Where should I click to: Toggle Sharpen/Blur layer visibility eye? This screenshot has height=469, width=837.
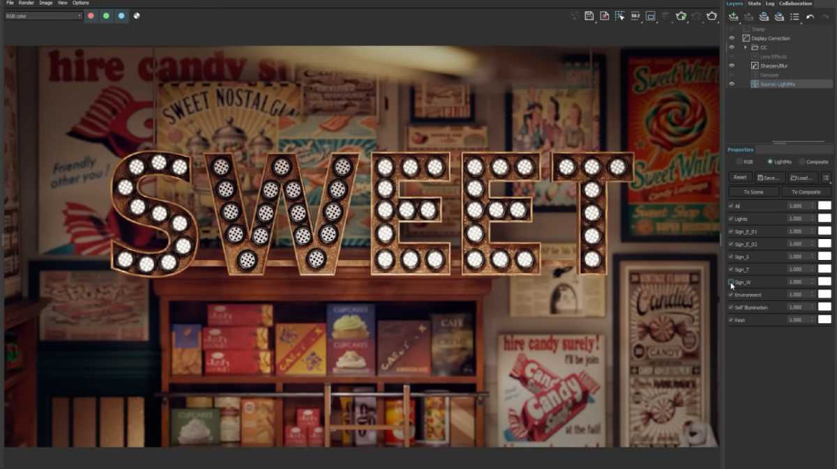click(732, 66)
